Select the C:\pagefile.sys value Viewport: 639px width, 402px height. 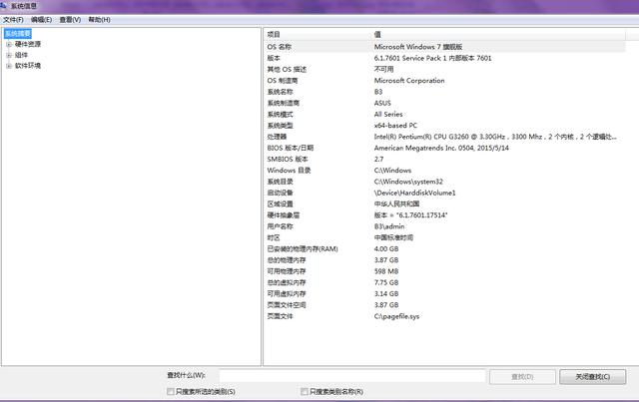point(396,316)
